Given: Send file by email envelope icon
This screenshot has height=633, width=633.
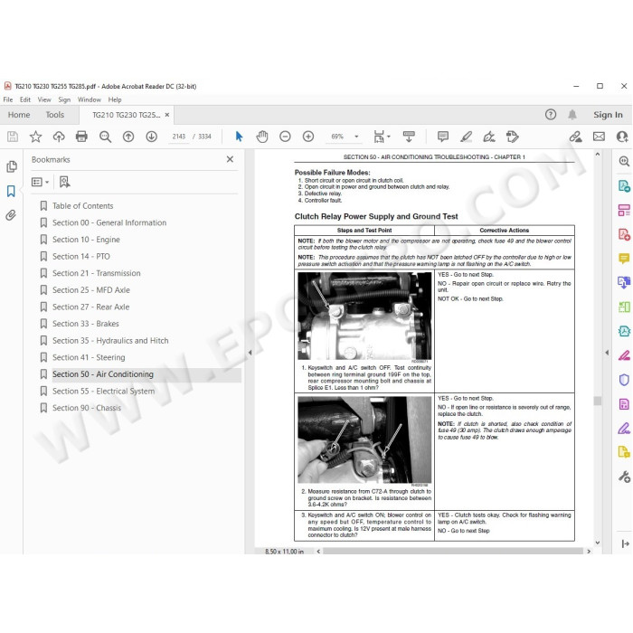Looking at the screenshot, I should click(x=599, y=137).
